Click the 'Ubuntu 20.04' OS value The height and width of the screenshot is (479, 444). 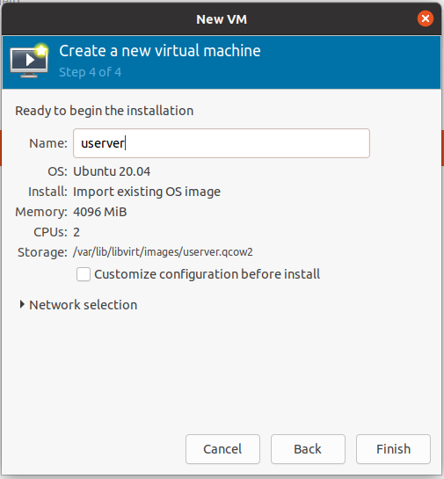click(x=112, y=171)
